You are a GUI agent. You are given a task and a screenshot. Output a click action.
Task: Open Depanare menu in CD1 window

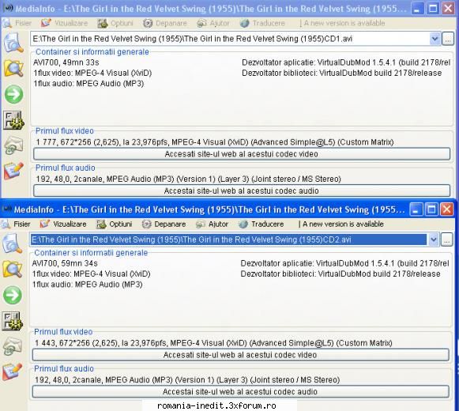coord(165,23)
